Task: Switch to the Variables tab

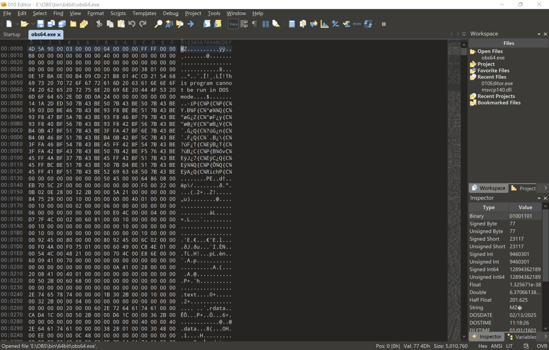Action: pyautogui.click(x=522, y=337)
